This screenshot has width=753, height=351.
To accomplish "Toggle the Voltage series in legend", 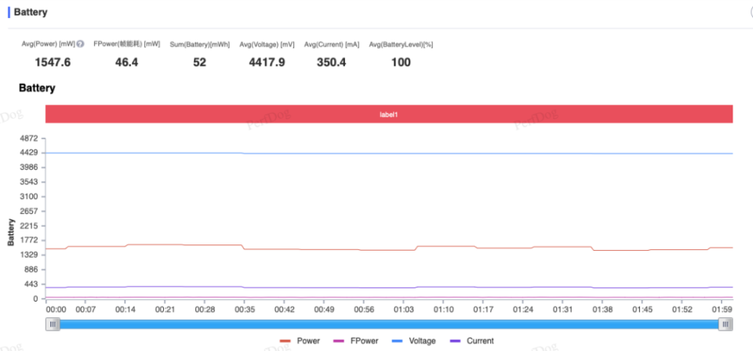I will [413, 341].
